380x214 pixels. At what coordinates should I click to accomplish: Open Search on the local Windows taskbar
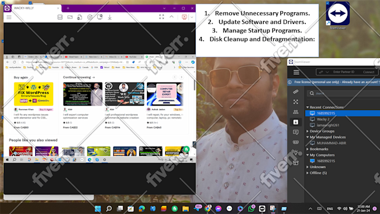109,208
